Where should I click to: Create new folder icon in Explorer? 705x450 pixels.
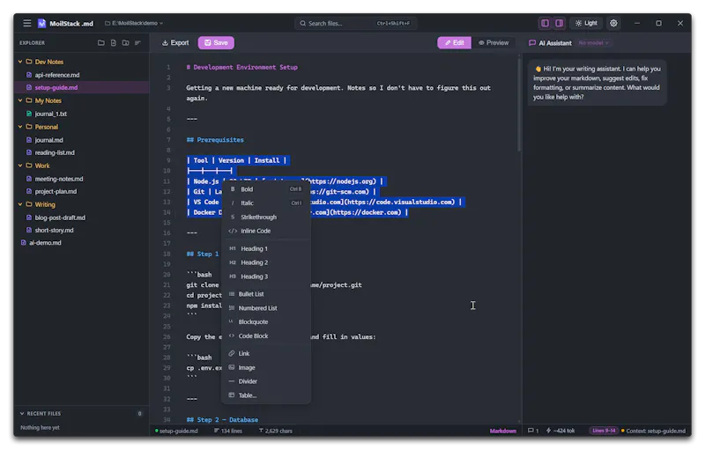tap(125, 42)
